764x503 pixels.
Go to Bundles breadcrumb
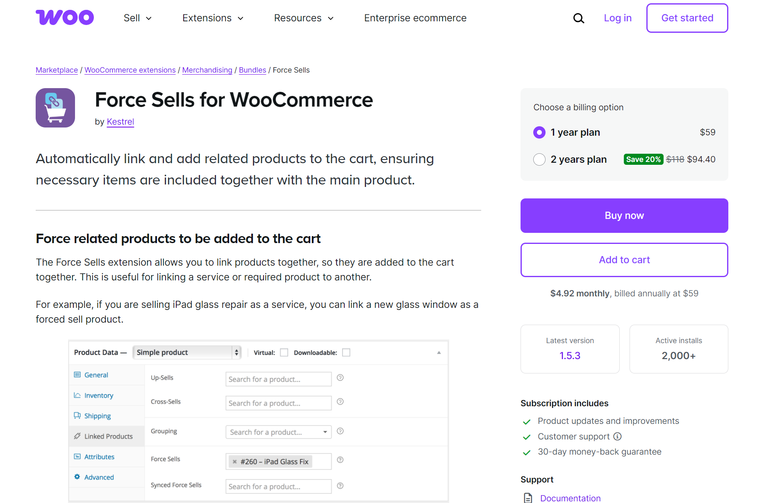[x=252, y=70]
